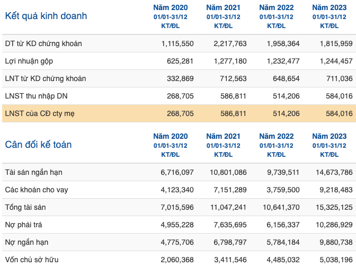Click the Tổng tài sản row label

25,207
